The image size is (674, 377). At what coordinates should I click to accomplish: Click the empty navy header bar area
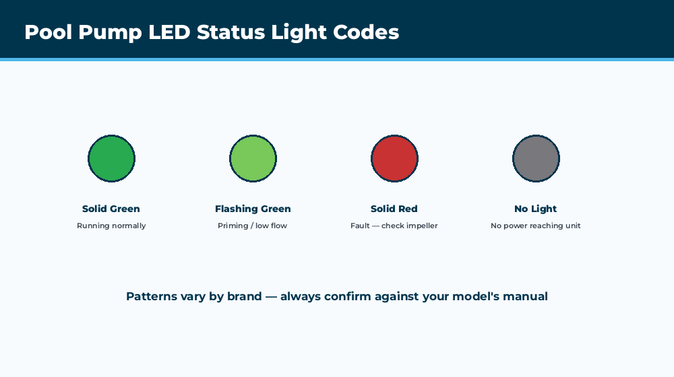pos(537,29)
